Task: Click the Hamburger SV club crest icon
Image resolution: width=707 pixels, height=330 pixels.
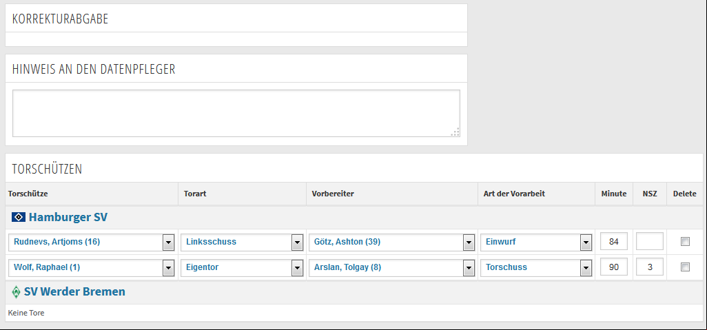Action: [18, 217]
